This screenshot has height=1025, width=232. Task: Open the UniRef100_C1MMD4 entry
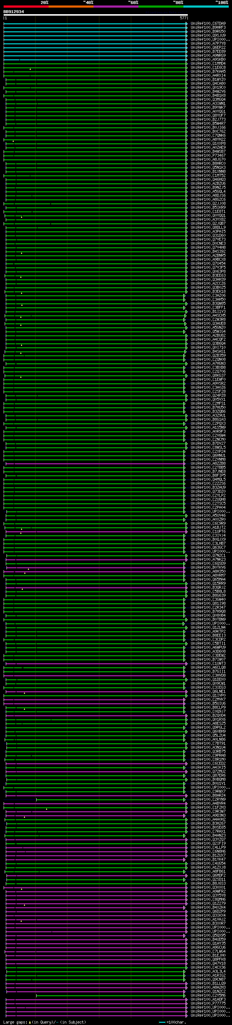coord(208,63)
